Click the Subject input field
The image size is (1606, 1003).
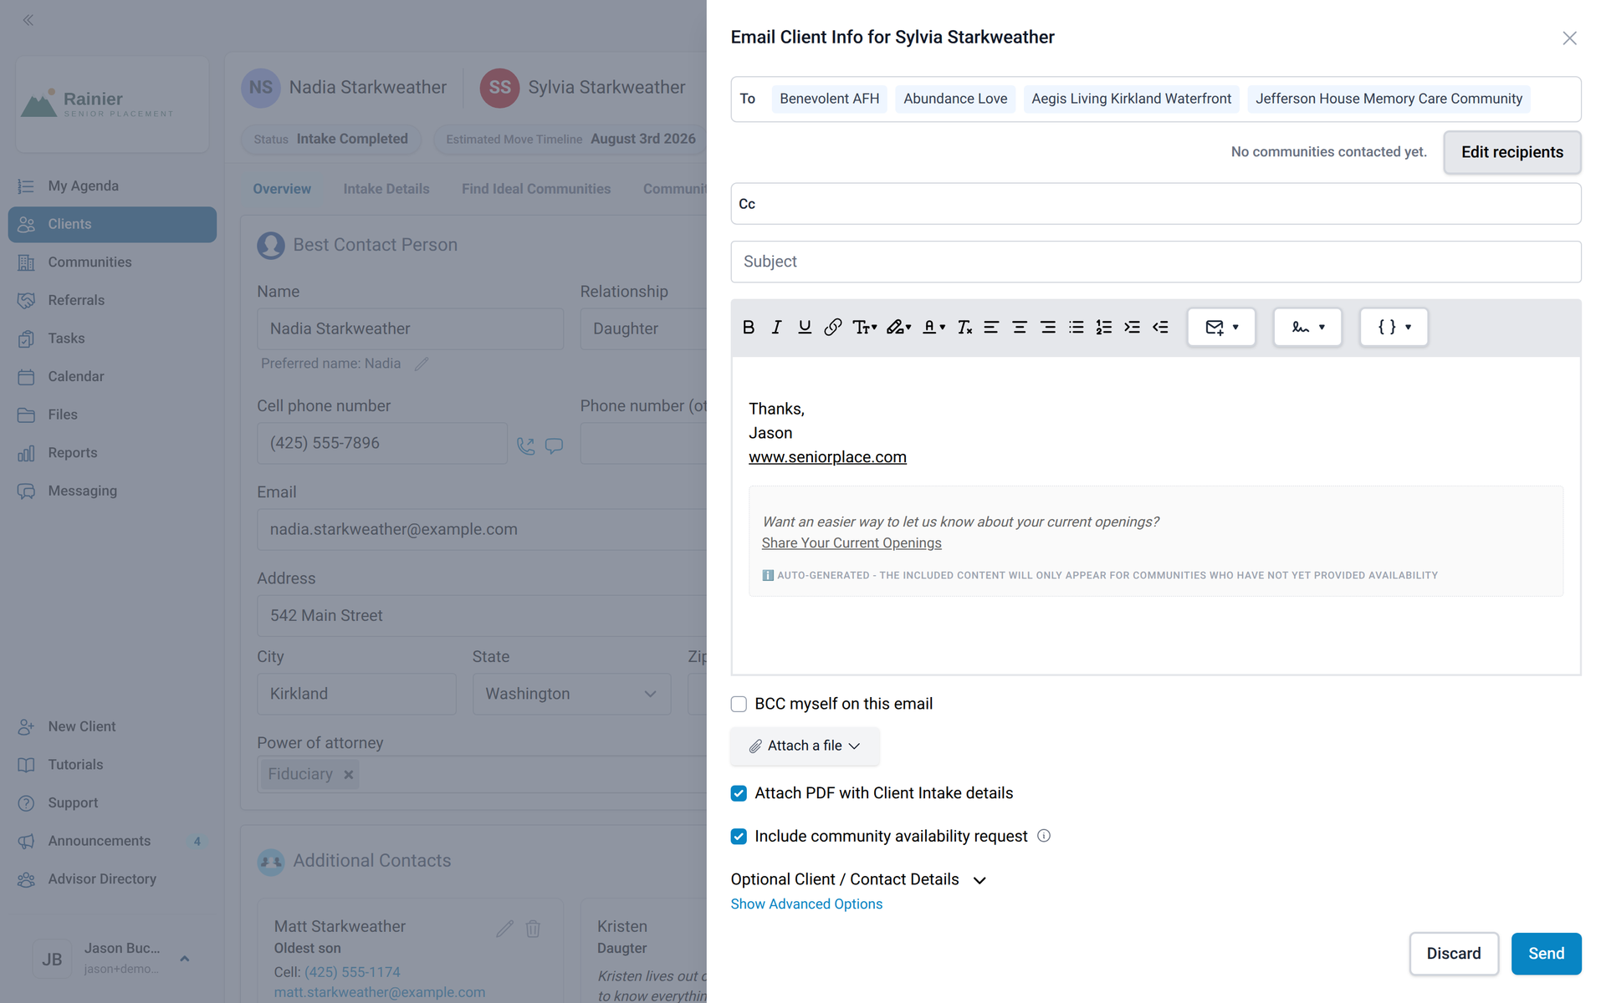[1156, 262]
